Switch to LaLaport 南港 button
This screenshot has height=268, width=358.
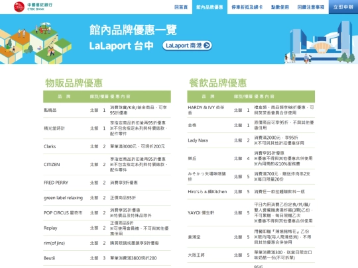[187, 46]
